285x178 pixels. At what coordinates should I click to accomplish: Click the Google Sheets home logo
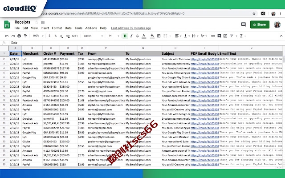[x=7, y=24]
